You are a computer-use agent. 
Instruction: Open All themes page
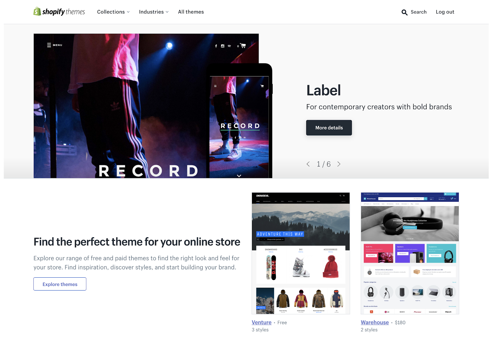(x=191, y=12)
